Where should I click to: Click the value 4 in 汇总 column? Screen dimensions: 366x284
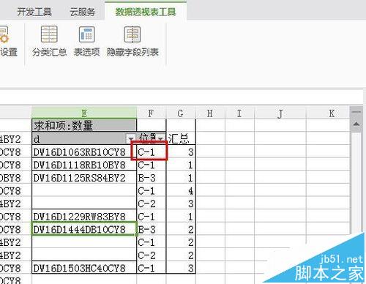181,190
